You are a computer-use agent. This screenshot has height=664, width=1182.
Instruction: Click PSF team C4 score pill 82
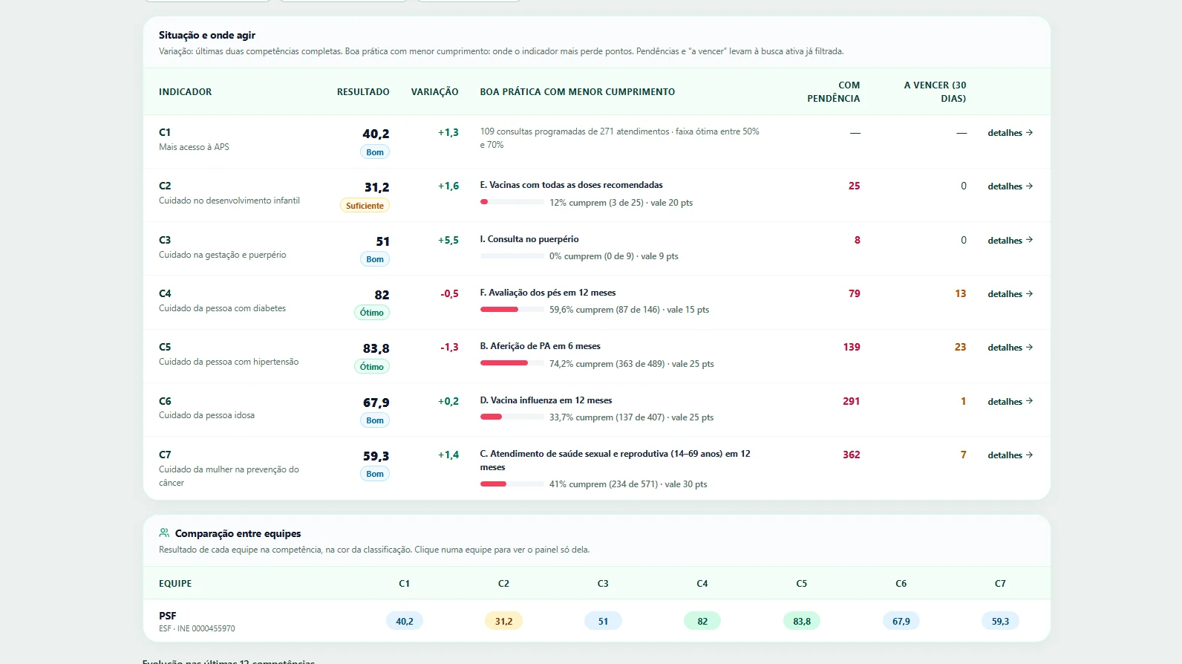click(702, 621)
